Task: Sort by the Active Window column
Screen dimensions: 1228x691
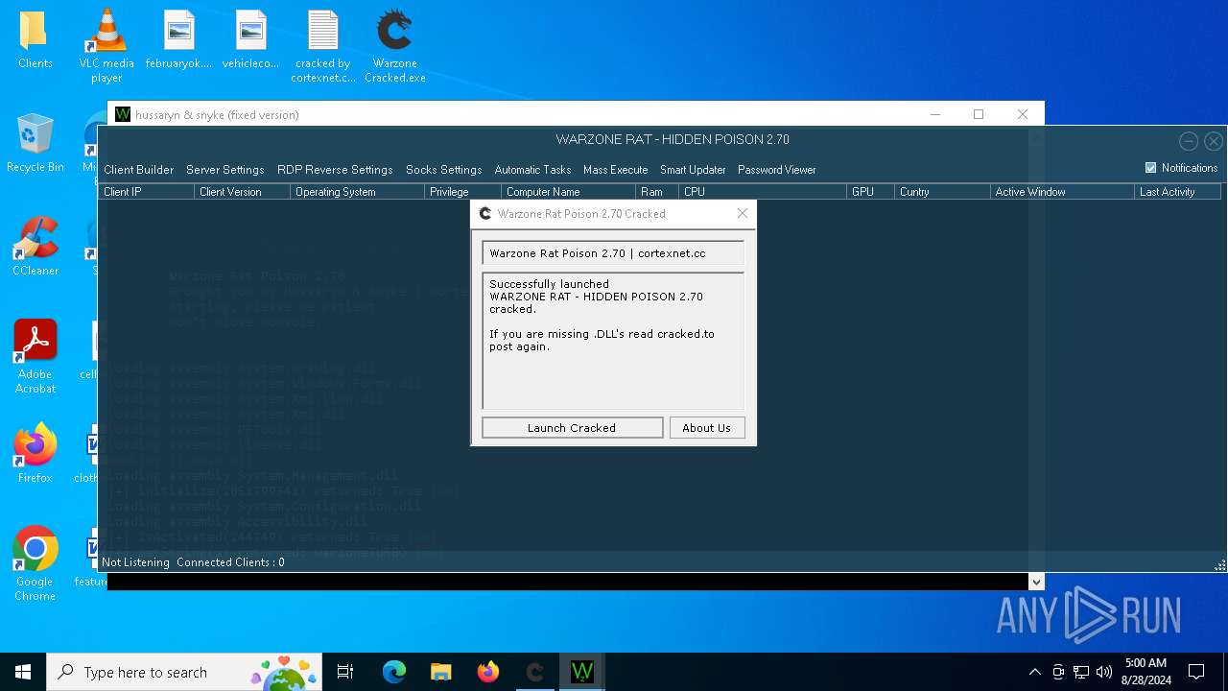Action: tap(1062, 192)
